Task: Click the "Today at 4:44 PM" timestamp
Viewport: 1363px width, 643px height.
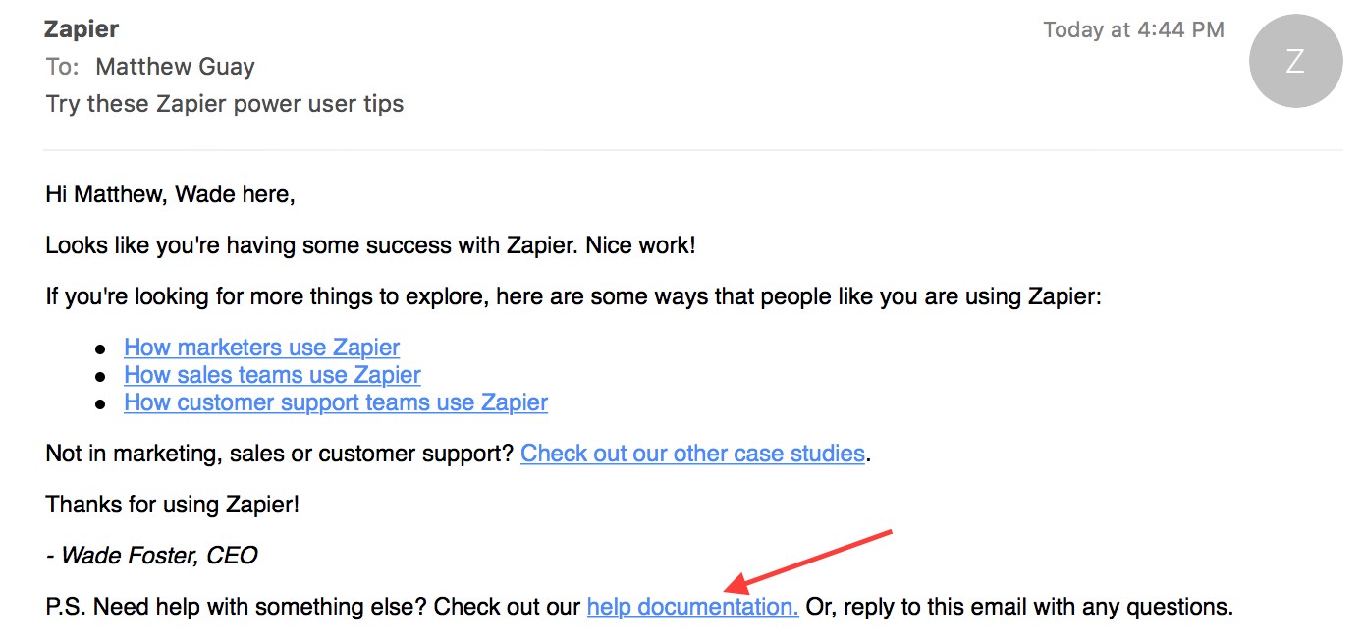Action: click(x=1133, y=29)
